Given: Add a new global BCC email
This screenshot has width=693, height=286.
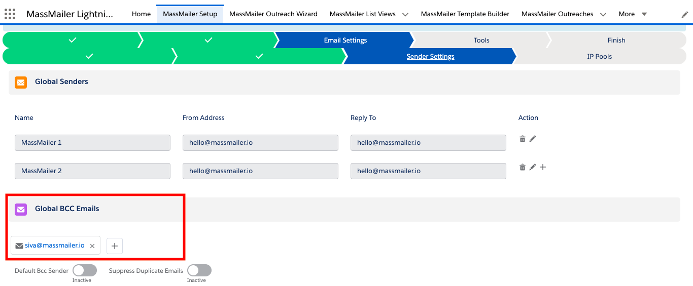Looking at the screenshot, I should point(115,246).
